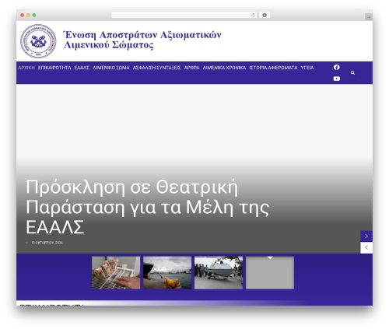Advance slider with next arrow
389x329 pixels.
click(366, 236)
